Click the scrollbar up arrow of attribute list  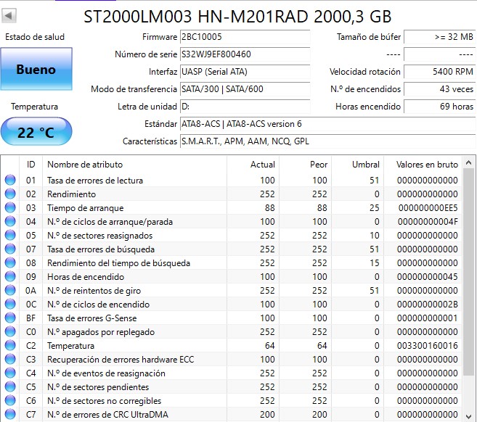468,163
